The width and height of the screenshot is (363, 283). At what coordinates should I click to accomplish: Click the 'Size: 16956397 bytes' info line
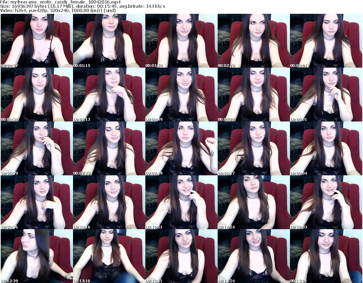coord(83,6)
